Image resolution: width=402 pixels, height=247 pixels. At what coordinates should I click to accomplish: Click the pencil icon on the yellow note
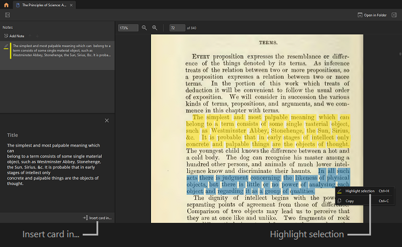pos(6,45)
